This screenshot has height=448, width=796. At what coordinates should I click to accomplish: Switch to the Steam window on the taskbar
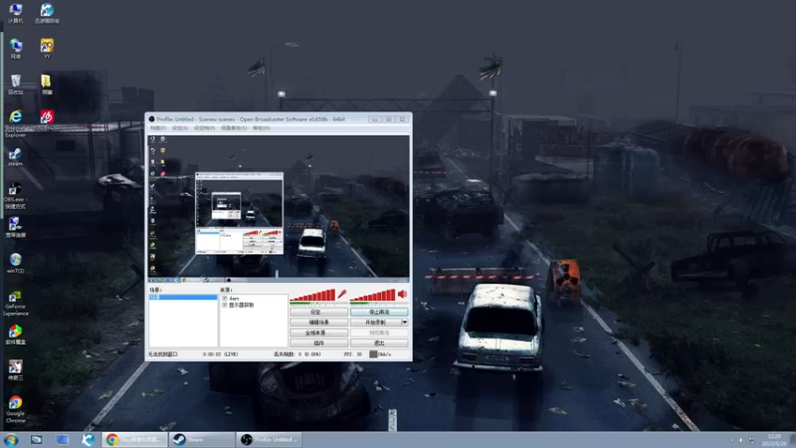click(x=202, y=440)
